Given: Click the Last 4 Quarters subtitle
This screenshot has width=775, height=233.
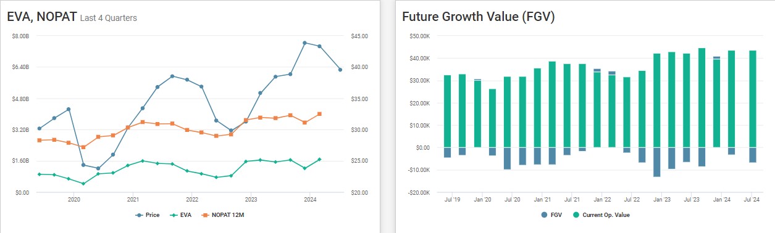Looking at the screenshot, I should 109,18.
